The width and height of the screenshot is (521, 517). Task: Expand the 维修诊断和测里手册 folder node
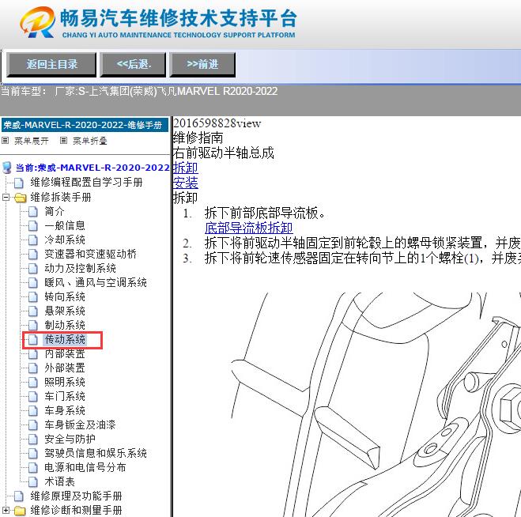point(6,510)
